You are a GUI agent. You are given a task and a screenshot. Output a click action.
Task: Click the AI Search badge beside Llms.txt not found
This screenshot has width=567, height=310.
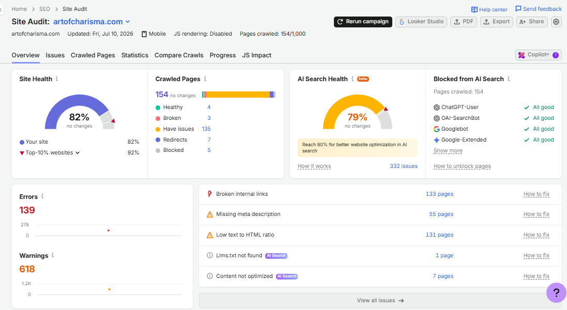(x=277, y=255)
